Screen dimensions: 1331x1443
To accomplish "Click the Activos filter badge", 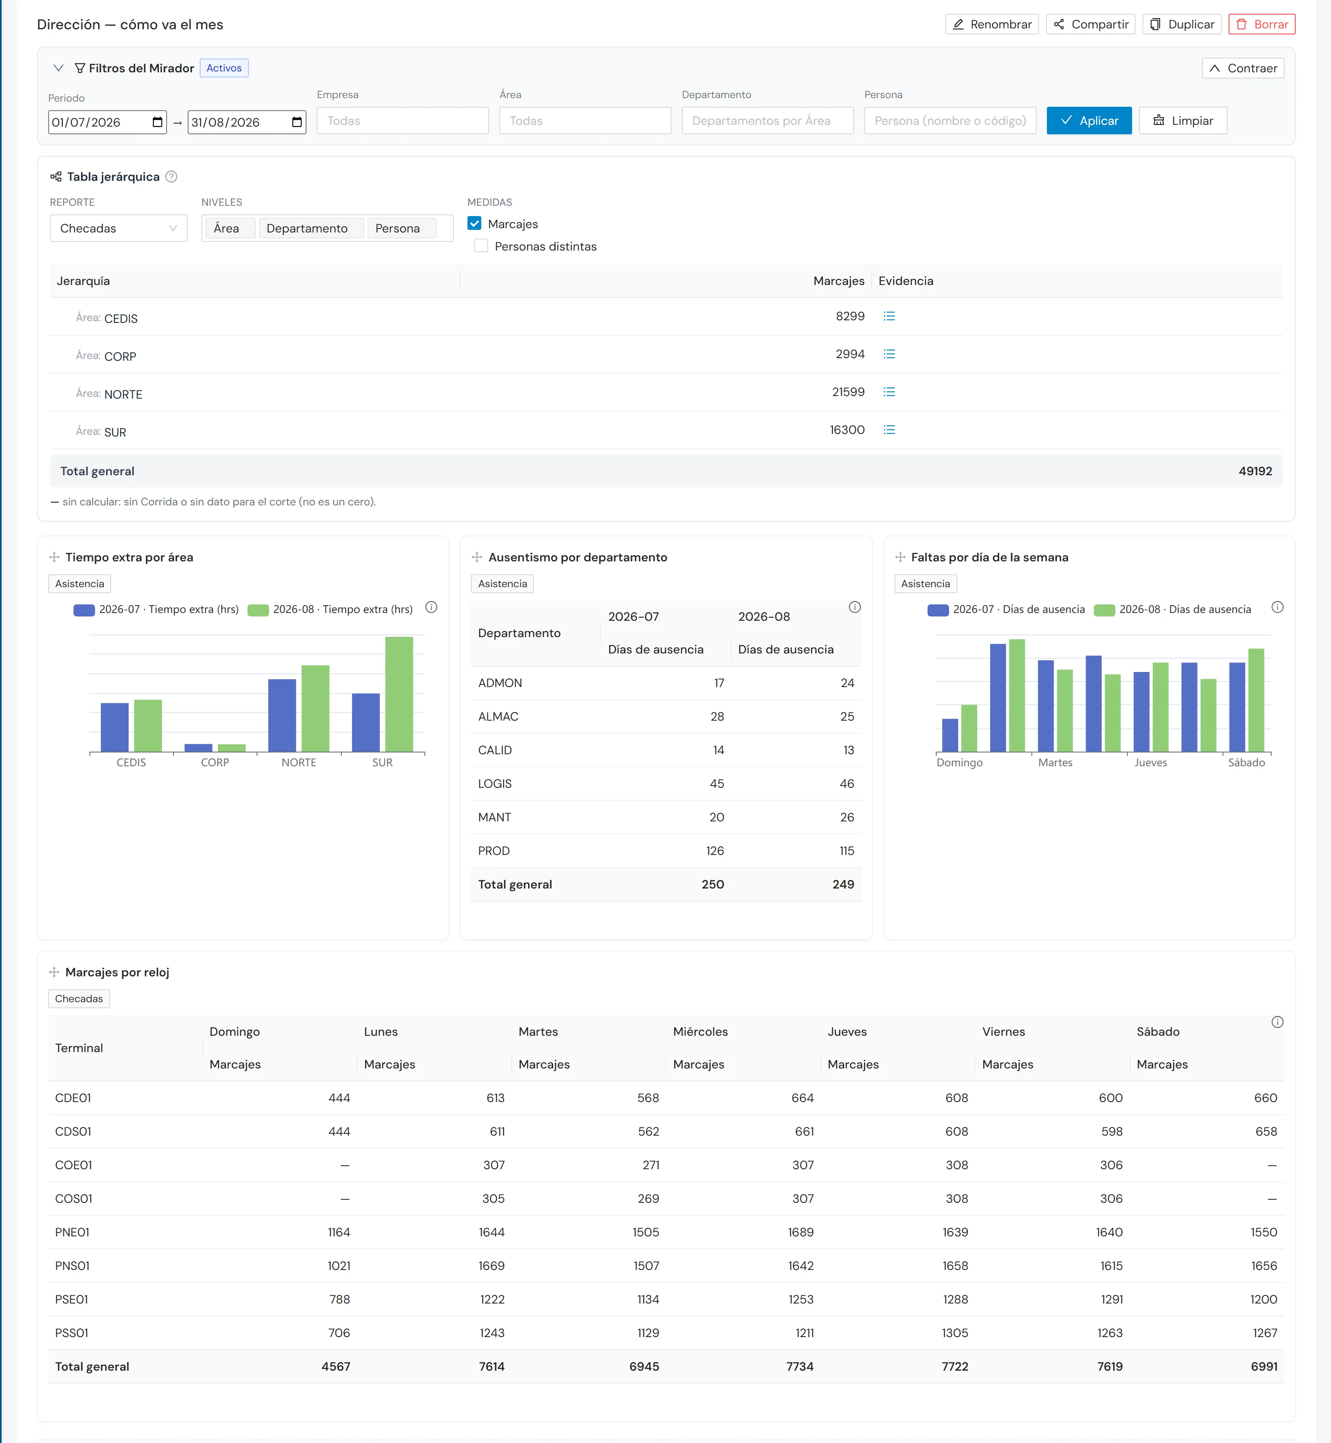I will 224,68.
